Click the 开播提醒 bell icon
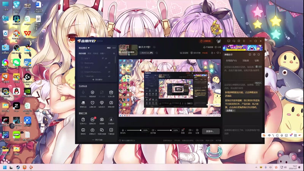This screenshot has height=171, width=304. pyautogui.click(x=204, y=47)
